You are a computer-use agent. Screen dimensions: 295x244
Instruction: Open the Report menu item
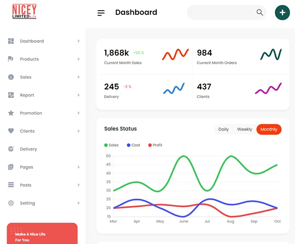click(27, 95)
